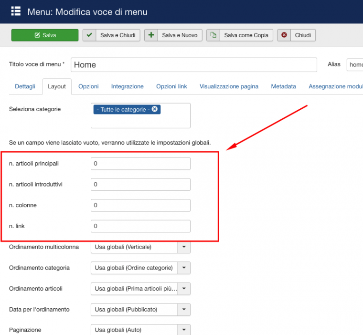Viewport: 363px width, 335px height.
Task: Expand Ordinamento multicolonna dropdown
Action: [x=184, y=247]
